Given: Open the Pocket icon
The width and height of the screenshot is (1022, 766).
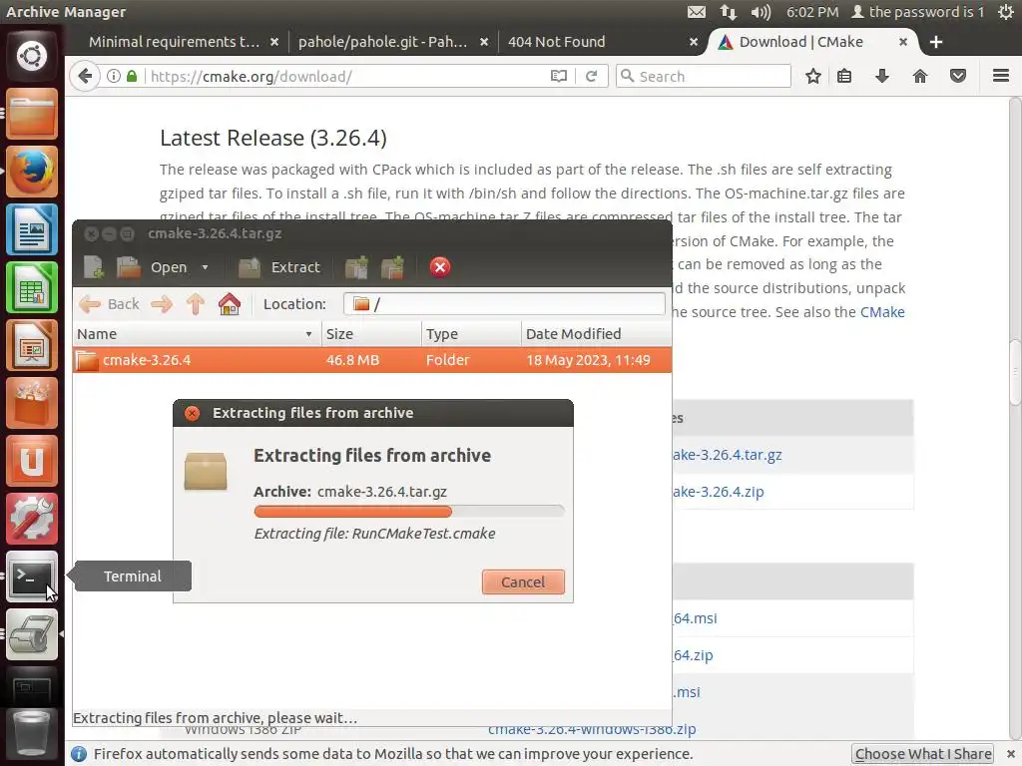Looking at the screenshot, I should [x=957, y=76].
